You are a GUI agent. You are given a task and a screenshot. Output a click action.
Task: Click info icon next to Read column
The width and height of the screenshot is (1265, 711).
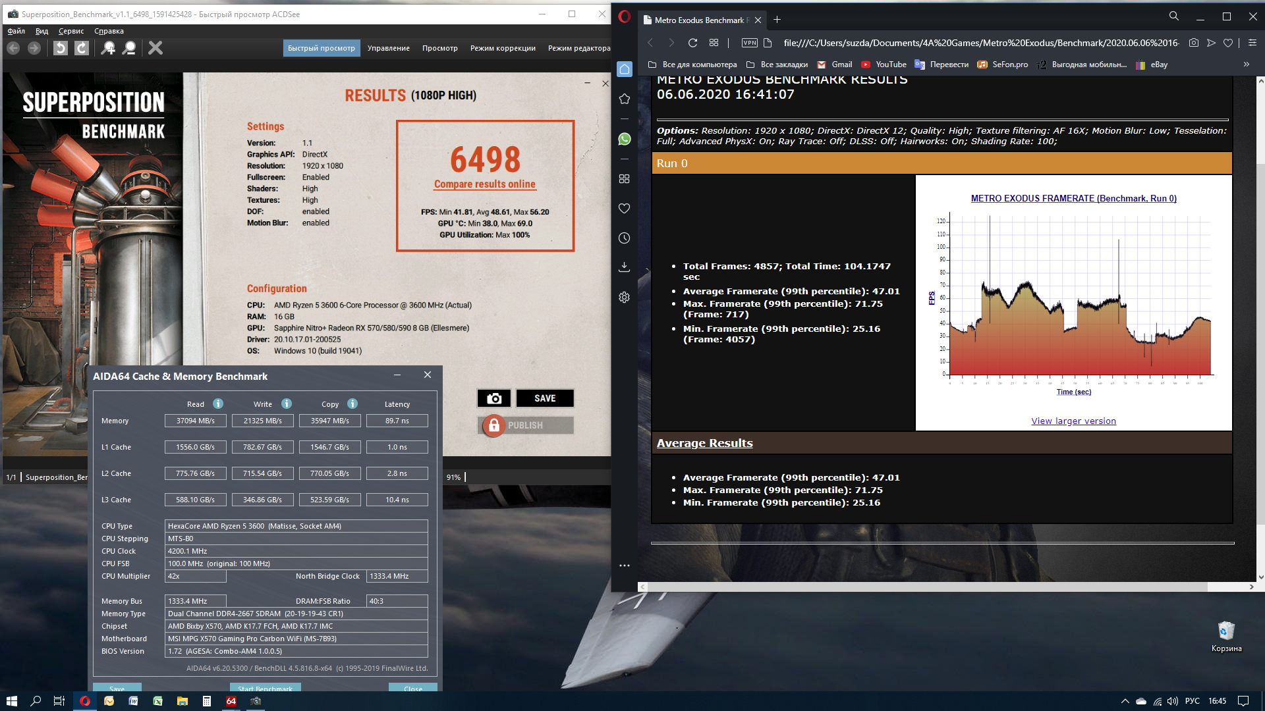(x=218, y=404)
